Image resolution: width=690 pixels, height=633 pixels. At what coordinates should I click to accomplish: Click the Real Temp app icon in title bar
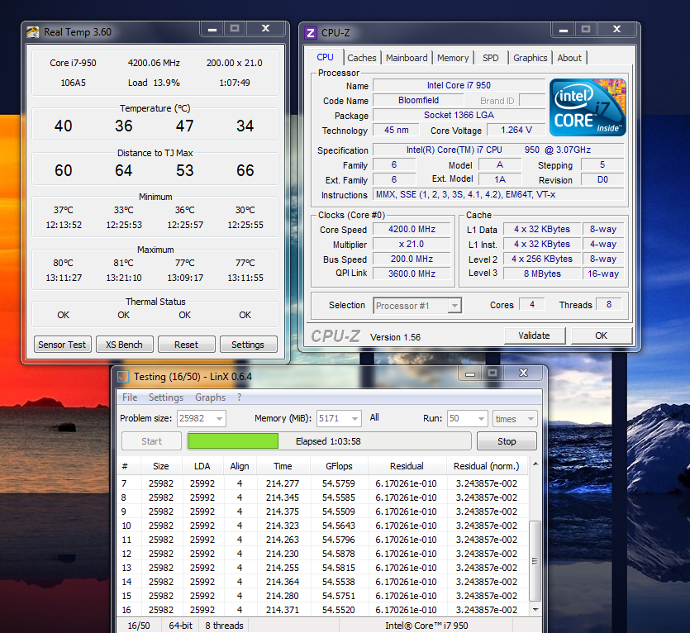click(x=32, y=32)
